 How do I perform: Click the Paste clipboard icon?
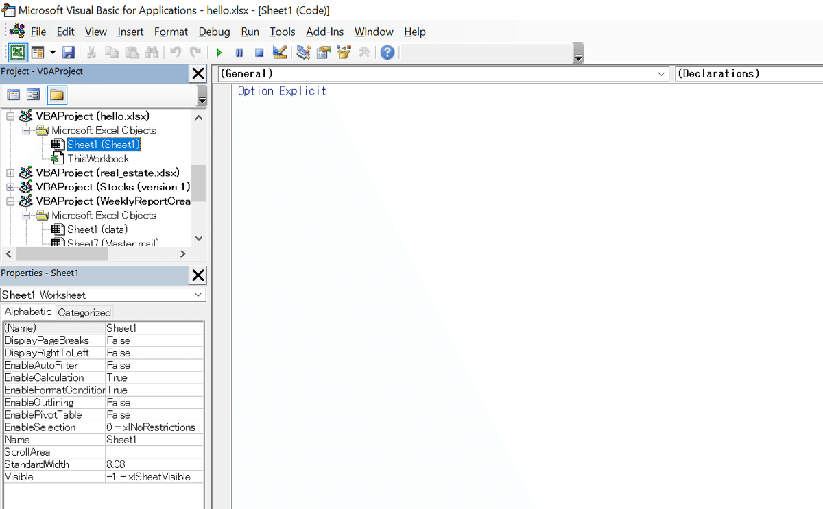(x=132, y=52)
